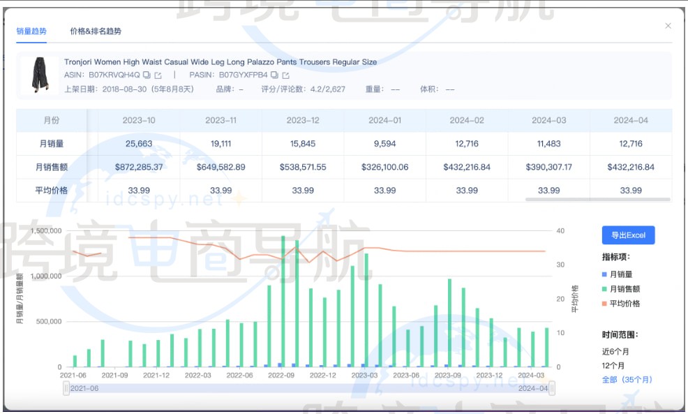Image resolution: width=688 pixels, height=414 pixels.
Task: Click the product title link
Action: pyautogui.click(x=220, y=62)
